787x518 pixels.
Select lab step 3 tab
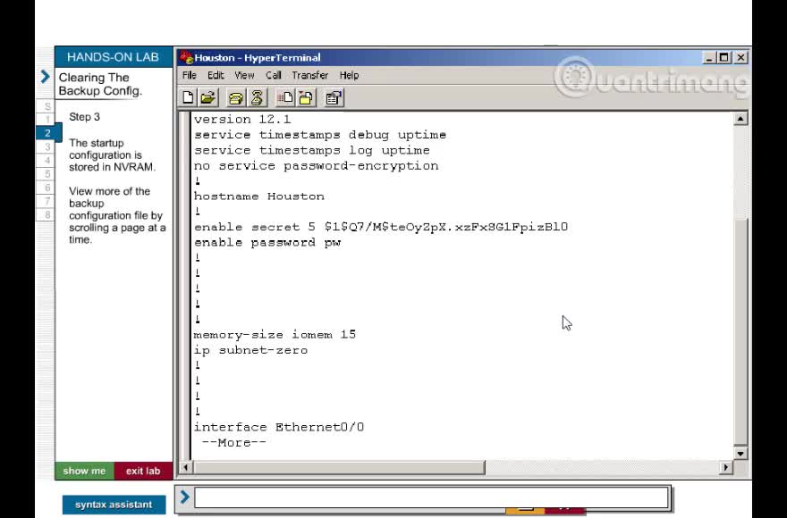pyautogui.click(x=46, y=146)
